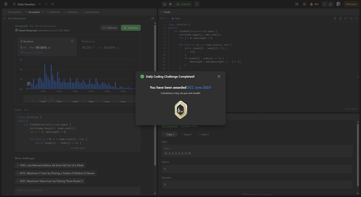Viewport: 361px width, 197px height.
Task: Click the LeetCode logo icon
Action: click(6, 4)
